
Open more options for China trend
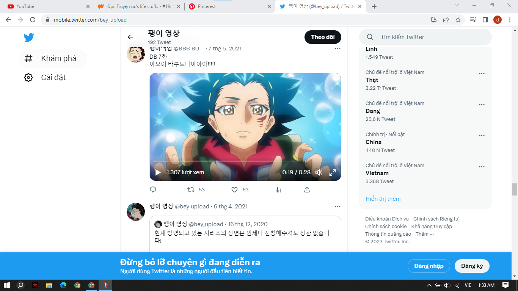pos(482,136)
